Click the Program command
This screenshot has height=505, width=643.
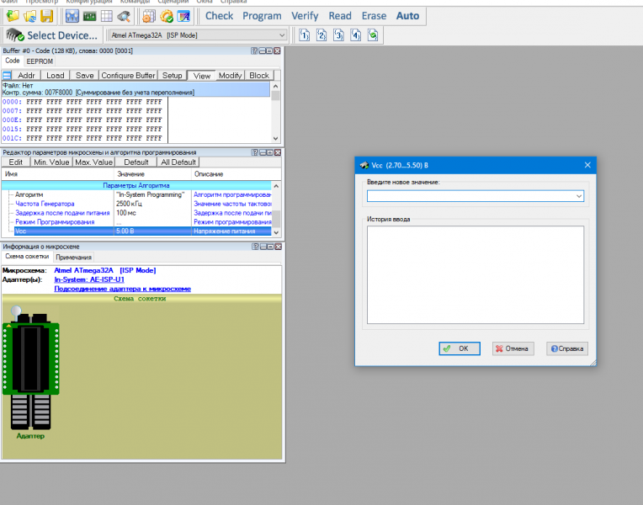(262, 16)
